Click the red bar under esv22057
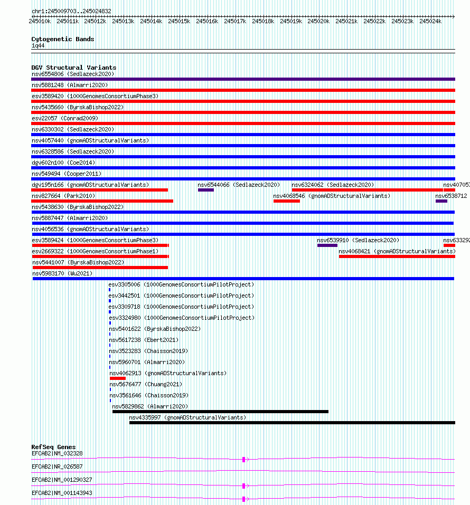Image resolution: width=470 pixels, height=505 pixels. click(243, 123)
